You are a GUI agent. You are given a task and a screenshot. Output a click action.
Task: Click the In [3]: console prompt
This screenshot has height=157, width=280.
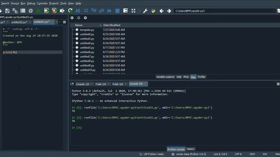pos(77,128)
